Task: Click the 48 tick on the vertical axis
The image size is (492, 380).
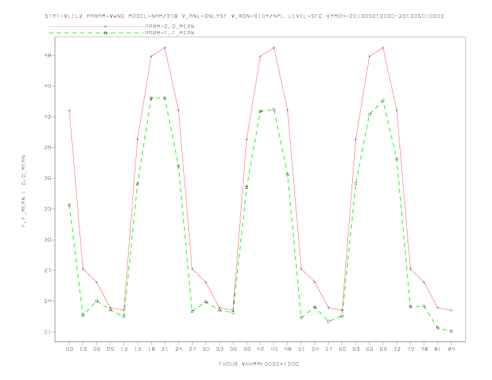Action: pos(49,55)
